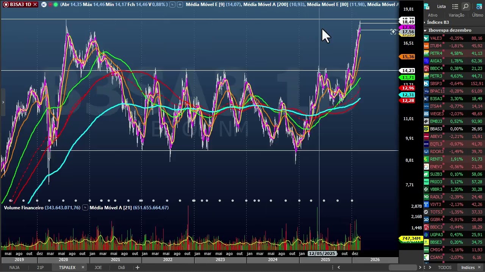Screen dimensions: 485x272
Task: Click the ABEV3 company logo icon
Action: coord(426,136)
